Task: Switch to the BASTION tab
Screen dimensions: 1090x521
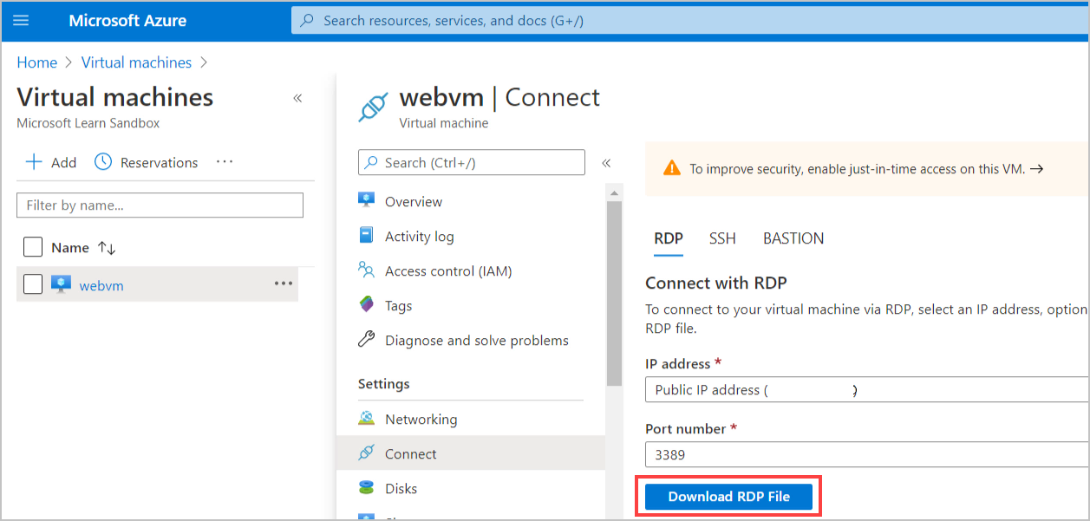Action: point(793,238)
